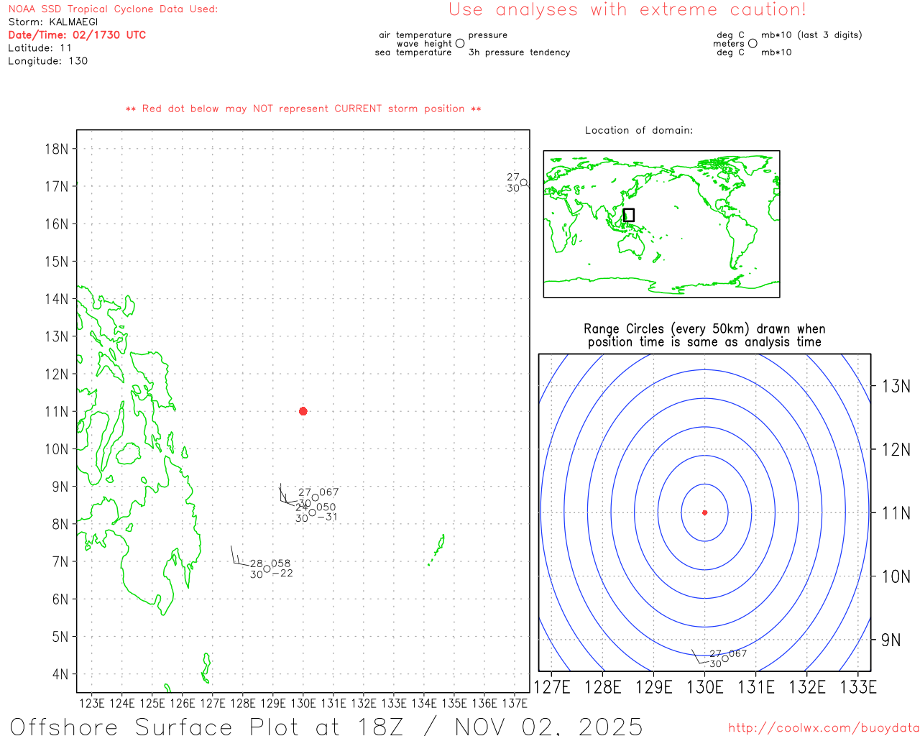Click the buoy station circle near 17N
The image size is (920, 736).
(524, 183)
